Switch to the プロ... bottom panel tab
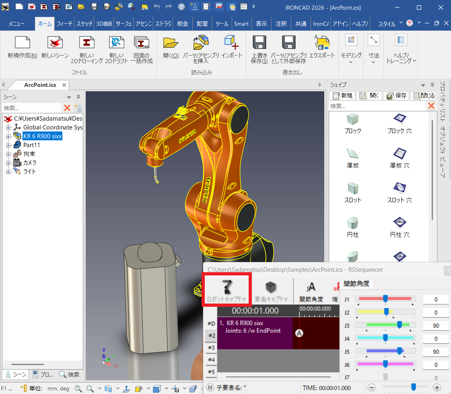The width and height of the screenshot is (451, 394). point(43,374)
